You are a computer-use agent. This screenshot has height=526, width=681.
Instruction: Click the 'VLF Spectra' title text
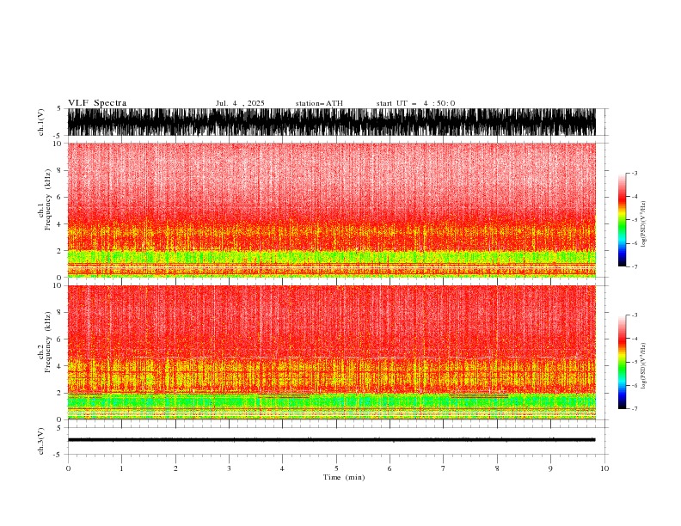point(97,103)
